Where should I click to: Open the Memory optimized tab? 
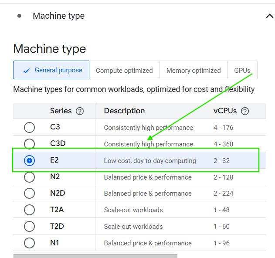click(194, 70)
